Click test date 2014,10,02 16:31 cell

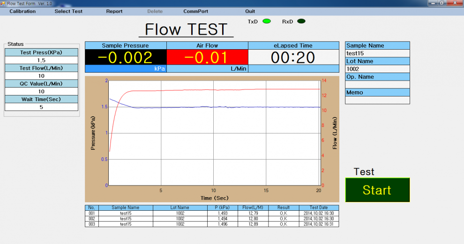click(x=319, y=224)
